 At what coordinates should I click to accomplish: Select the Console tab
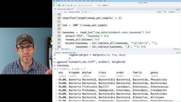tap(57, 53)
